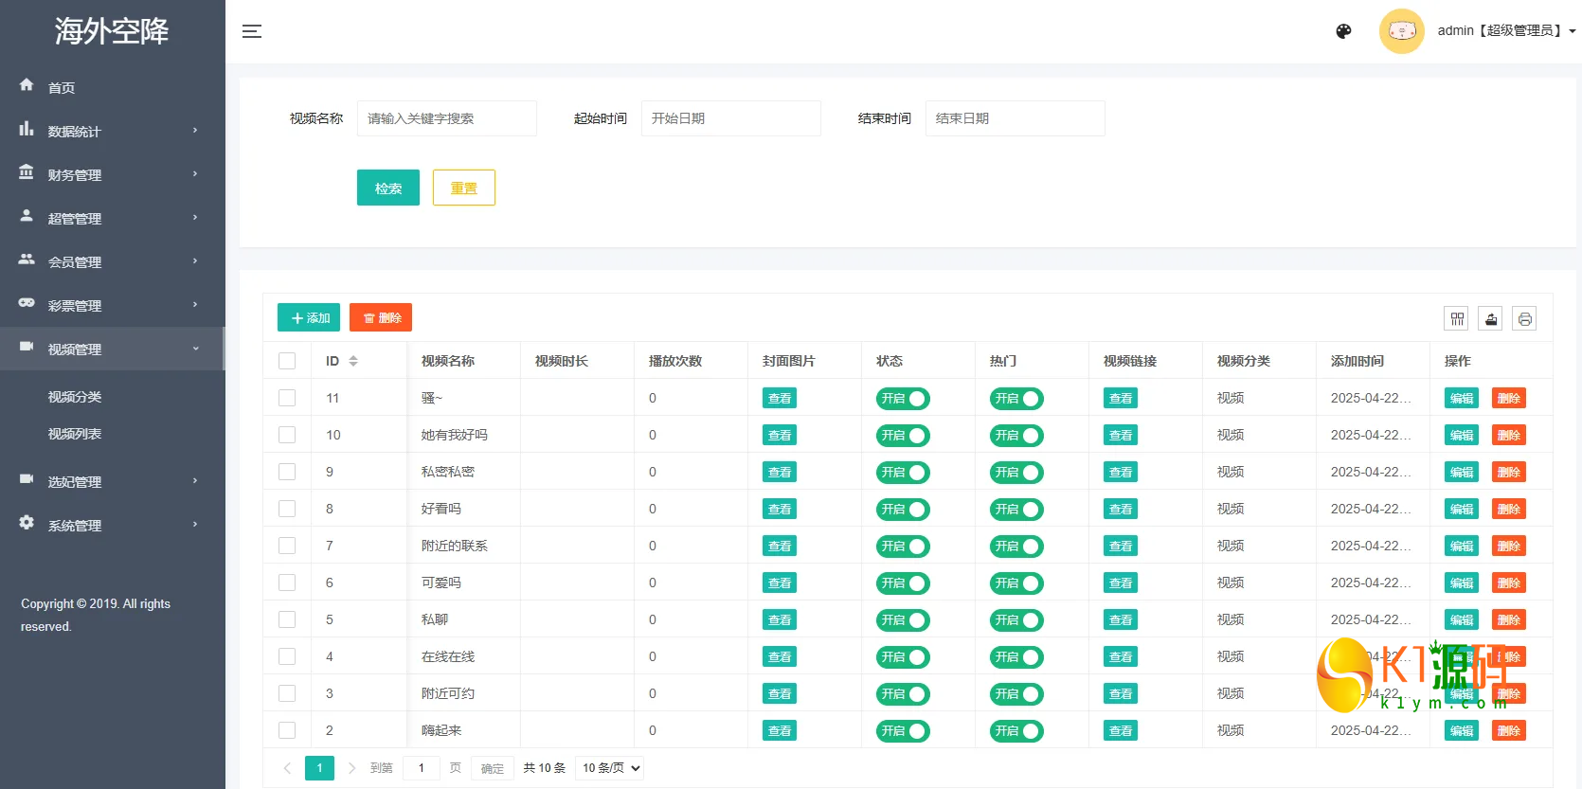Click the home icon beside 首页
1582x789 pixels.
click(x=27, y=85)
